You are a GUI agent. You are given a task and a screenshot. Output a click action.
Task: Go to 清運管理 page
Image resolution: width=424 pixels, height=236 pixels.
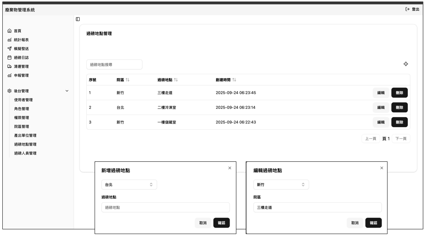(21, 66)
